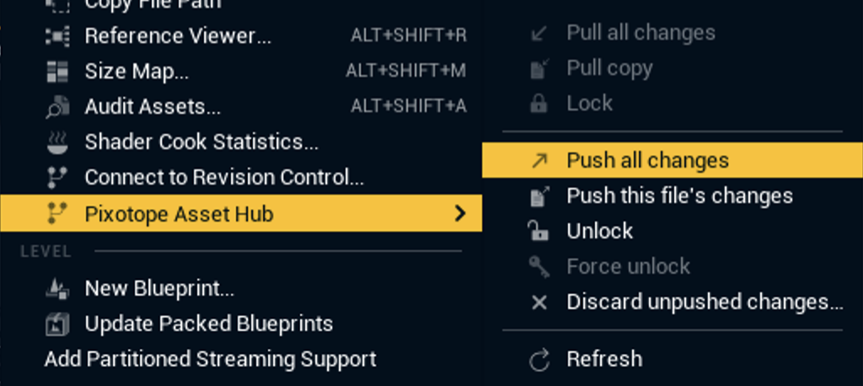Viewport: 863px width, 386px height.
Task: Click the Connect to Revision Control branch icon
Action: 57,178
